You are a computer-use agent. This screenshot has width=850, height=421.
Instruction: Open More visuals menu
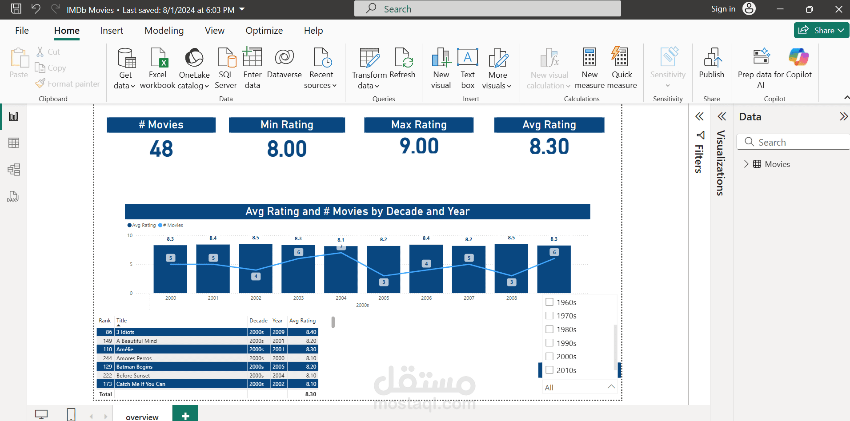pyautogui.click(x=497, y=68)
